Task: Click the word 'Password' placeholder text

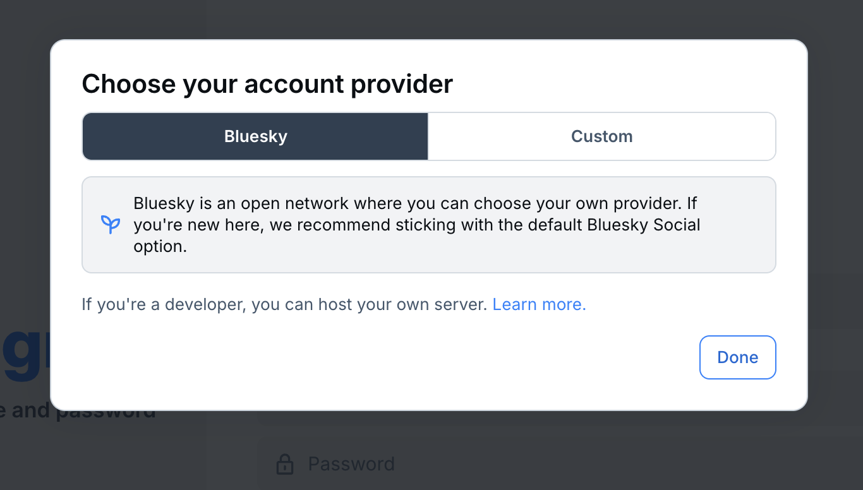Action: pos(351,465)
